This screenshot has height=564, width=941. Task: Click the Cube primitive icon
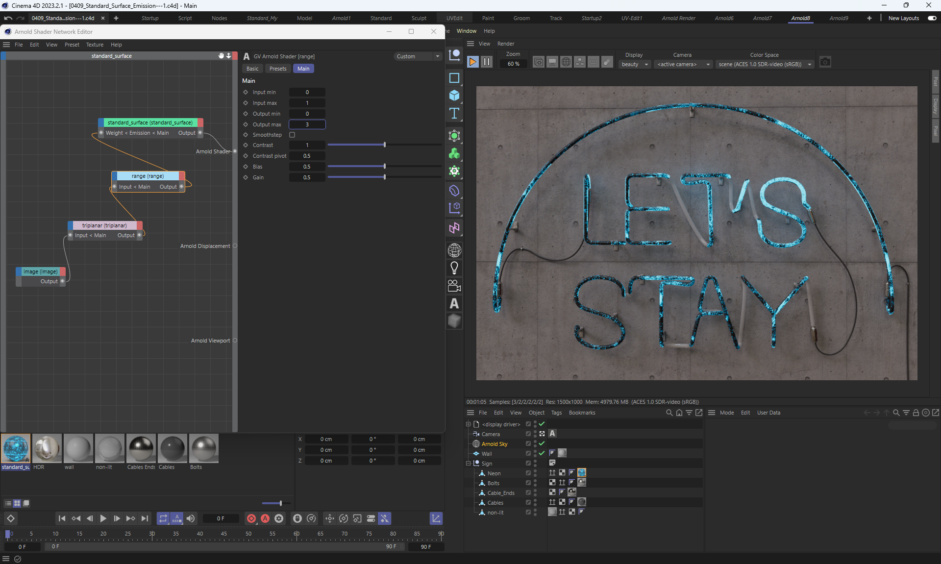click(454, 96)
